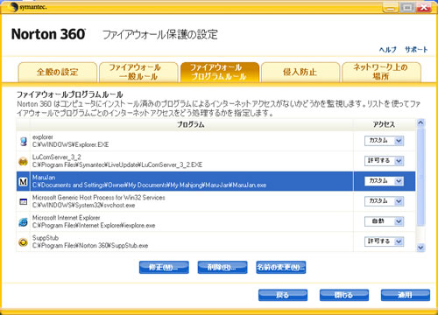Click the LuComServer_3_2 program icon
The width and height of the screenshot is (438, 315).
[x=24, y=161]
